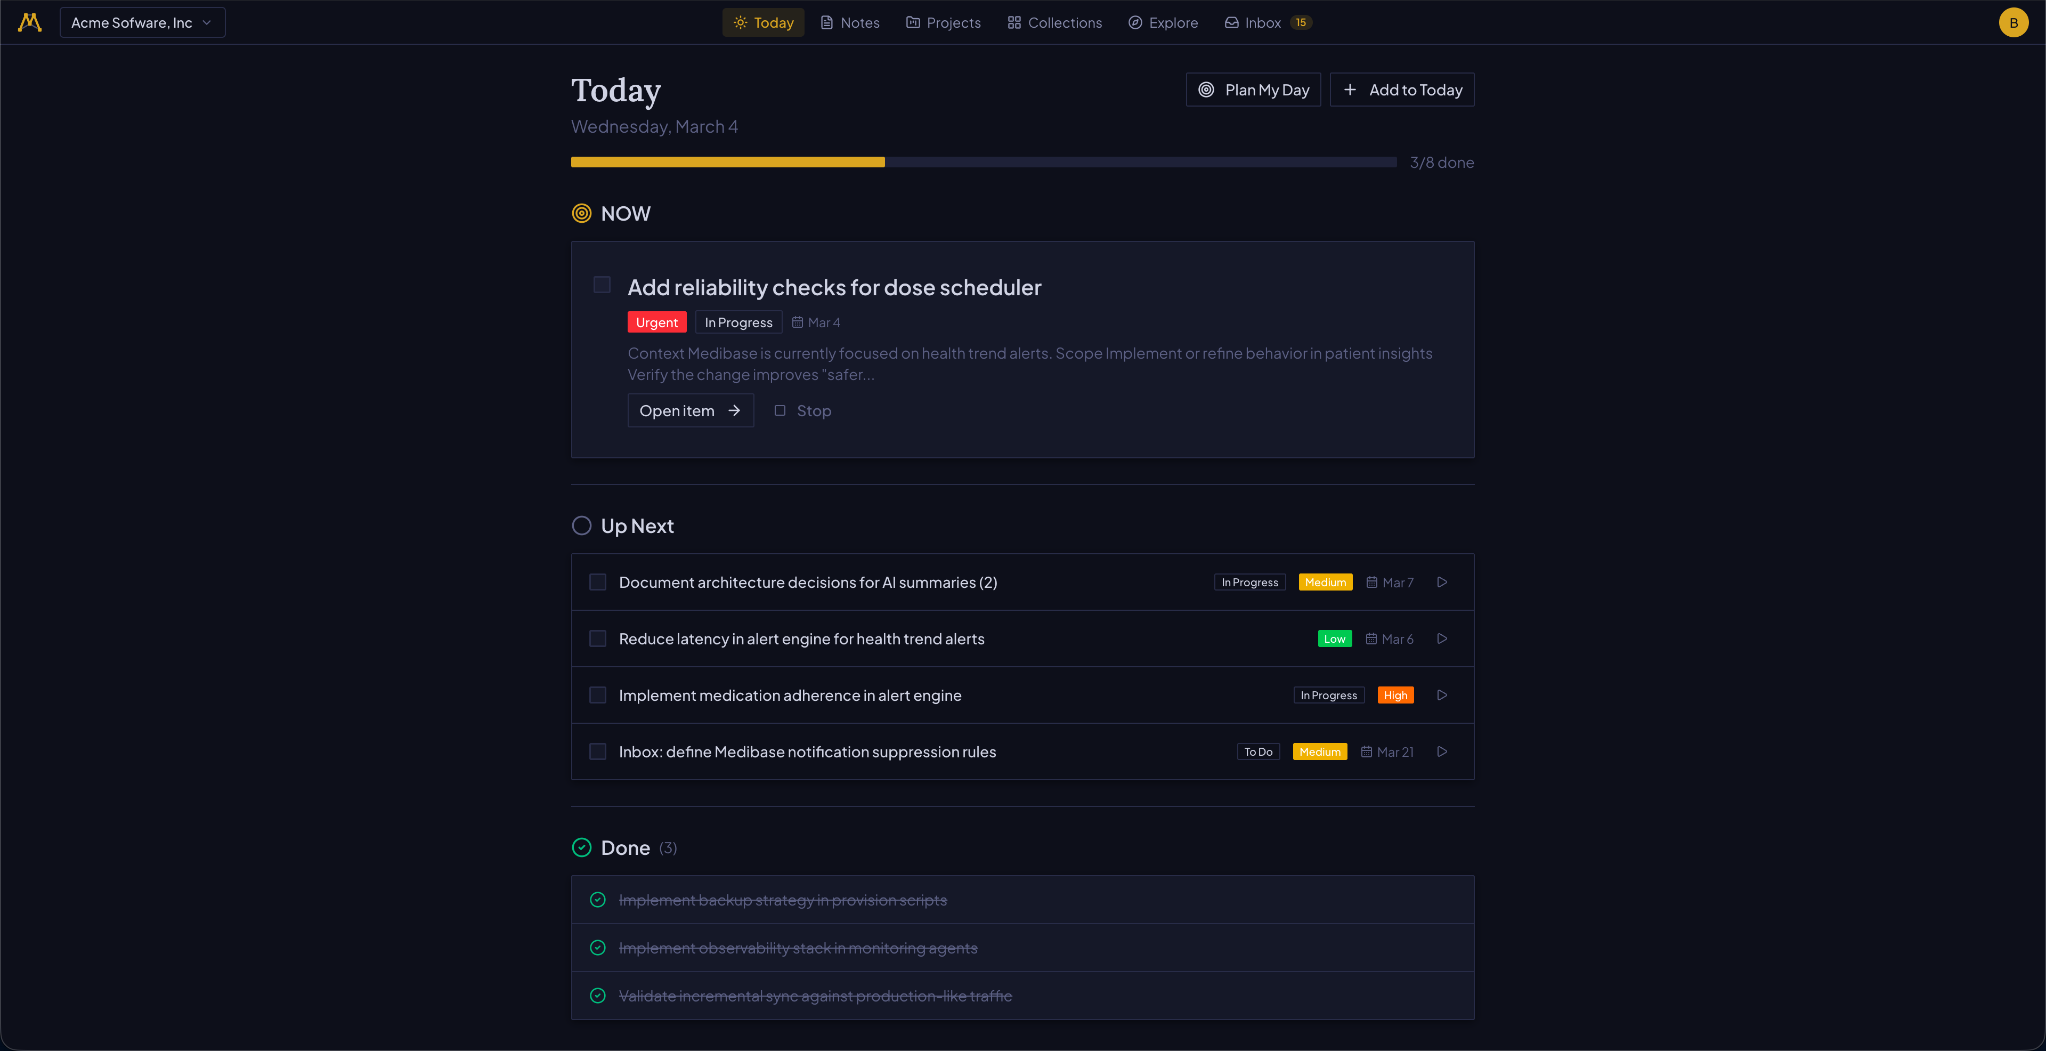Start the 'Reduce latency in alert engine' task
Image resolution: width=2046 pixels, height=1051 pixels.
pos(1442,638)
